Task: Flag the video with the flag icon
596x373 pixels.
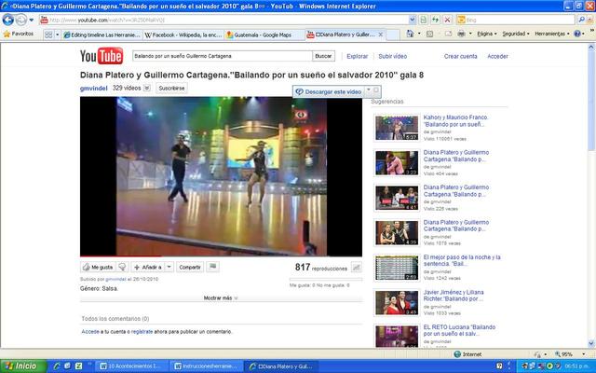Action: 213,267
